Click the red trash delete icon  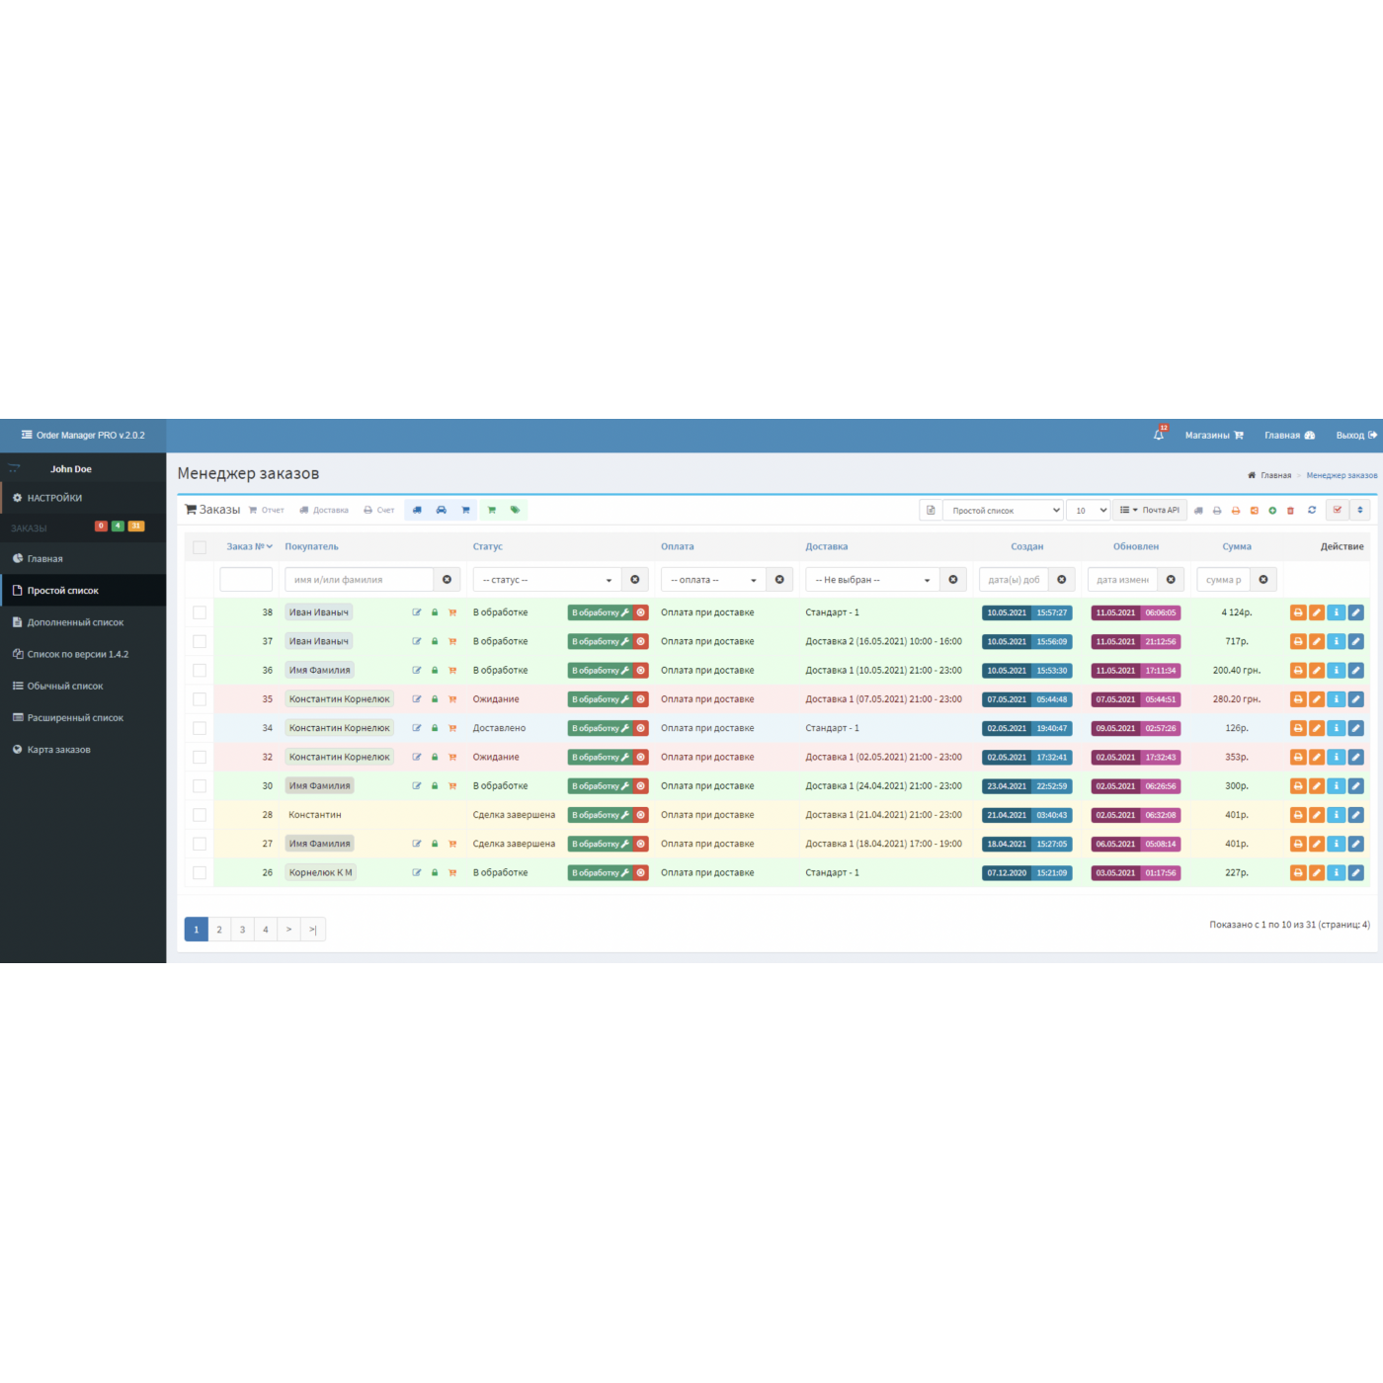(x=1290, y=511)
